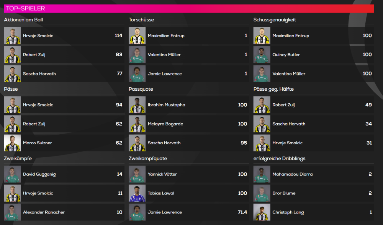Click David Gugganig's photo under Zweikämpfe

(x=12, y=174)
